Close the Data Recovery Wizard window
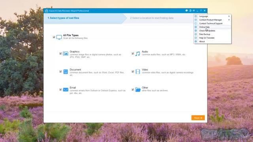This screenshot has height=142, width=253. click(x=205, y=11)
